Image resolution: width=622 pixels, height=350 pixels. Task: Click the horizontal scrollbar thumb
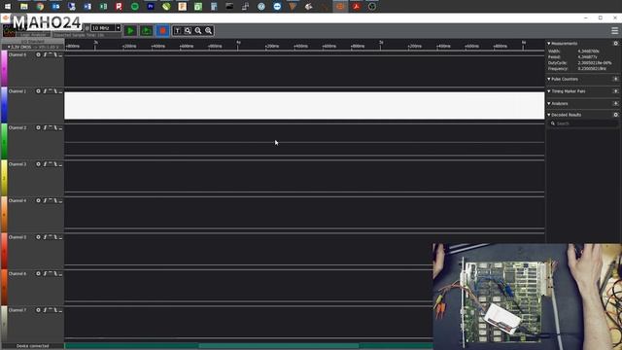click(x=279, y=346)
